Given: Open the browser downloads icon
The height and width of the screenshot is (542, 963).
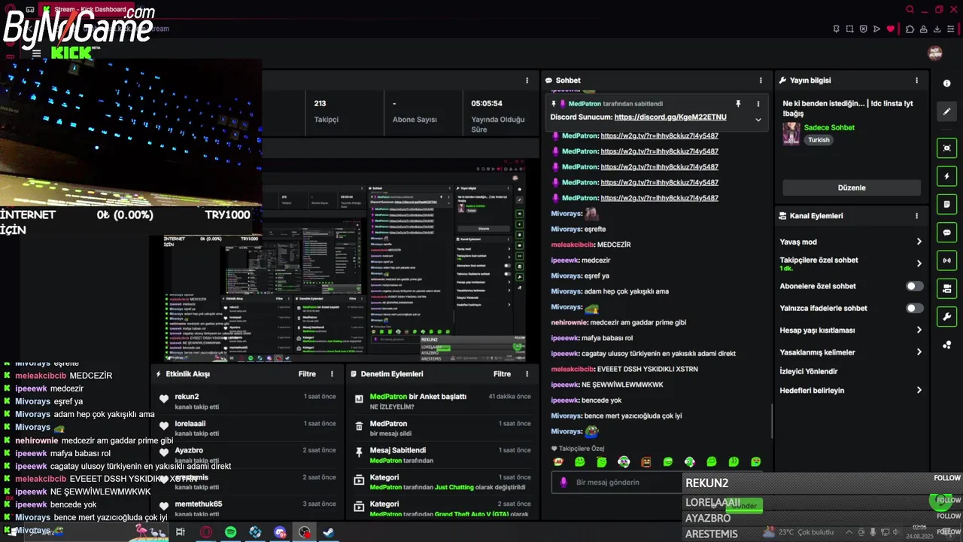Looking at the screenshot, I should [x=937, y=29].
